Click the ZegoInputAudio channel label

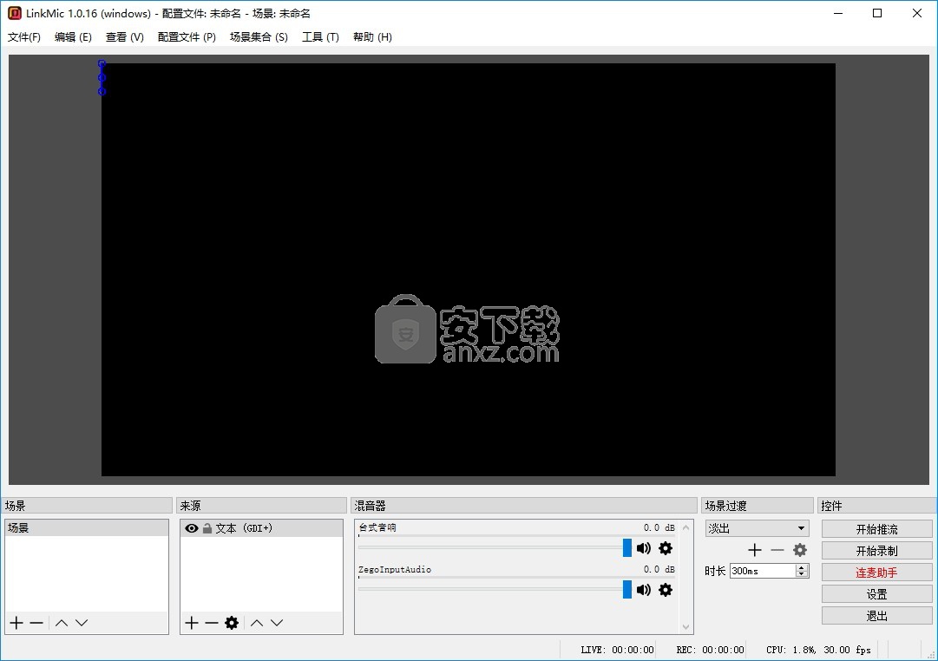(394, 569)
